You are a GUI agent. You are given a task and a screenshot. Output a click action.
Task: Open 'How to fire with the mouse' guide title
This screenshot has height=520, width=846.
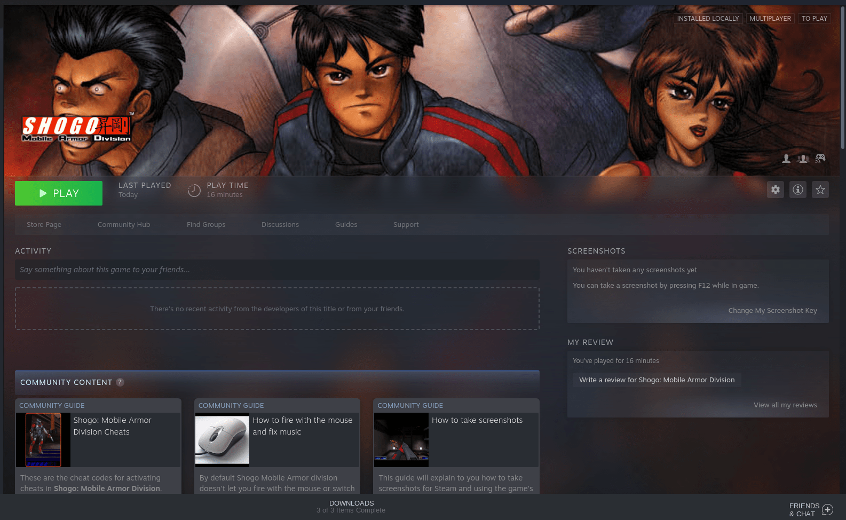pyautogui.click(x=303, y=426)
